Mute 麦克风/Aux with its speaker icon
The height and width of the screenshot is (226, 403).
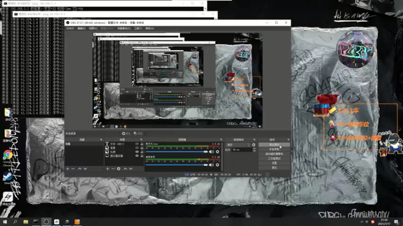pos(211,152)
